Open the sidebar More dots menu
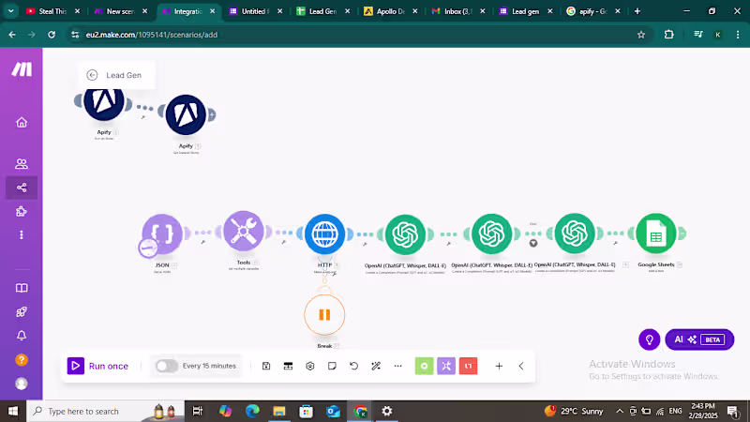Screen dimensions: 750x422 pyautogui.click(x=22, y=235)
